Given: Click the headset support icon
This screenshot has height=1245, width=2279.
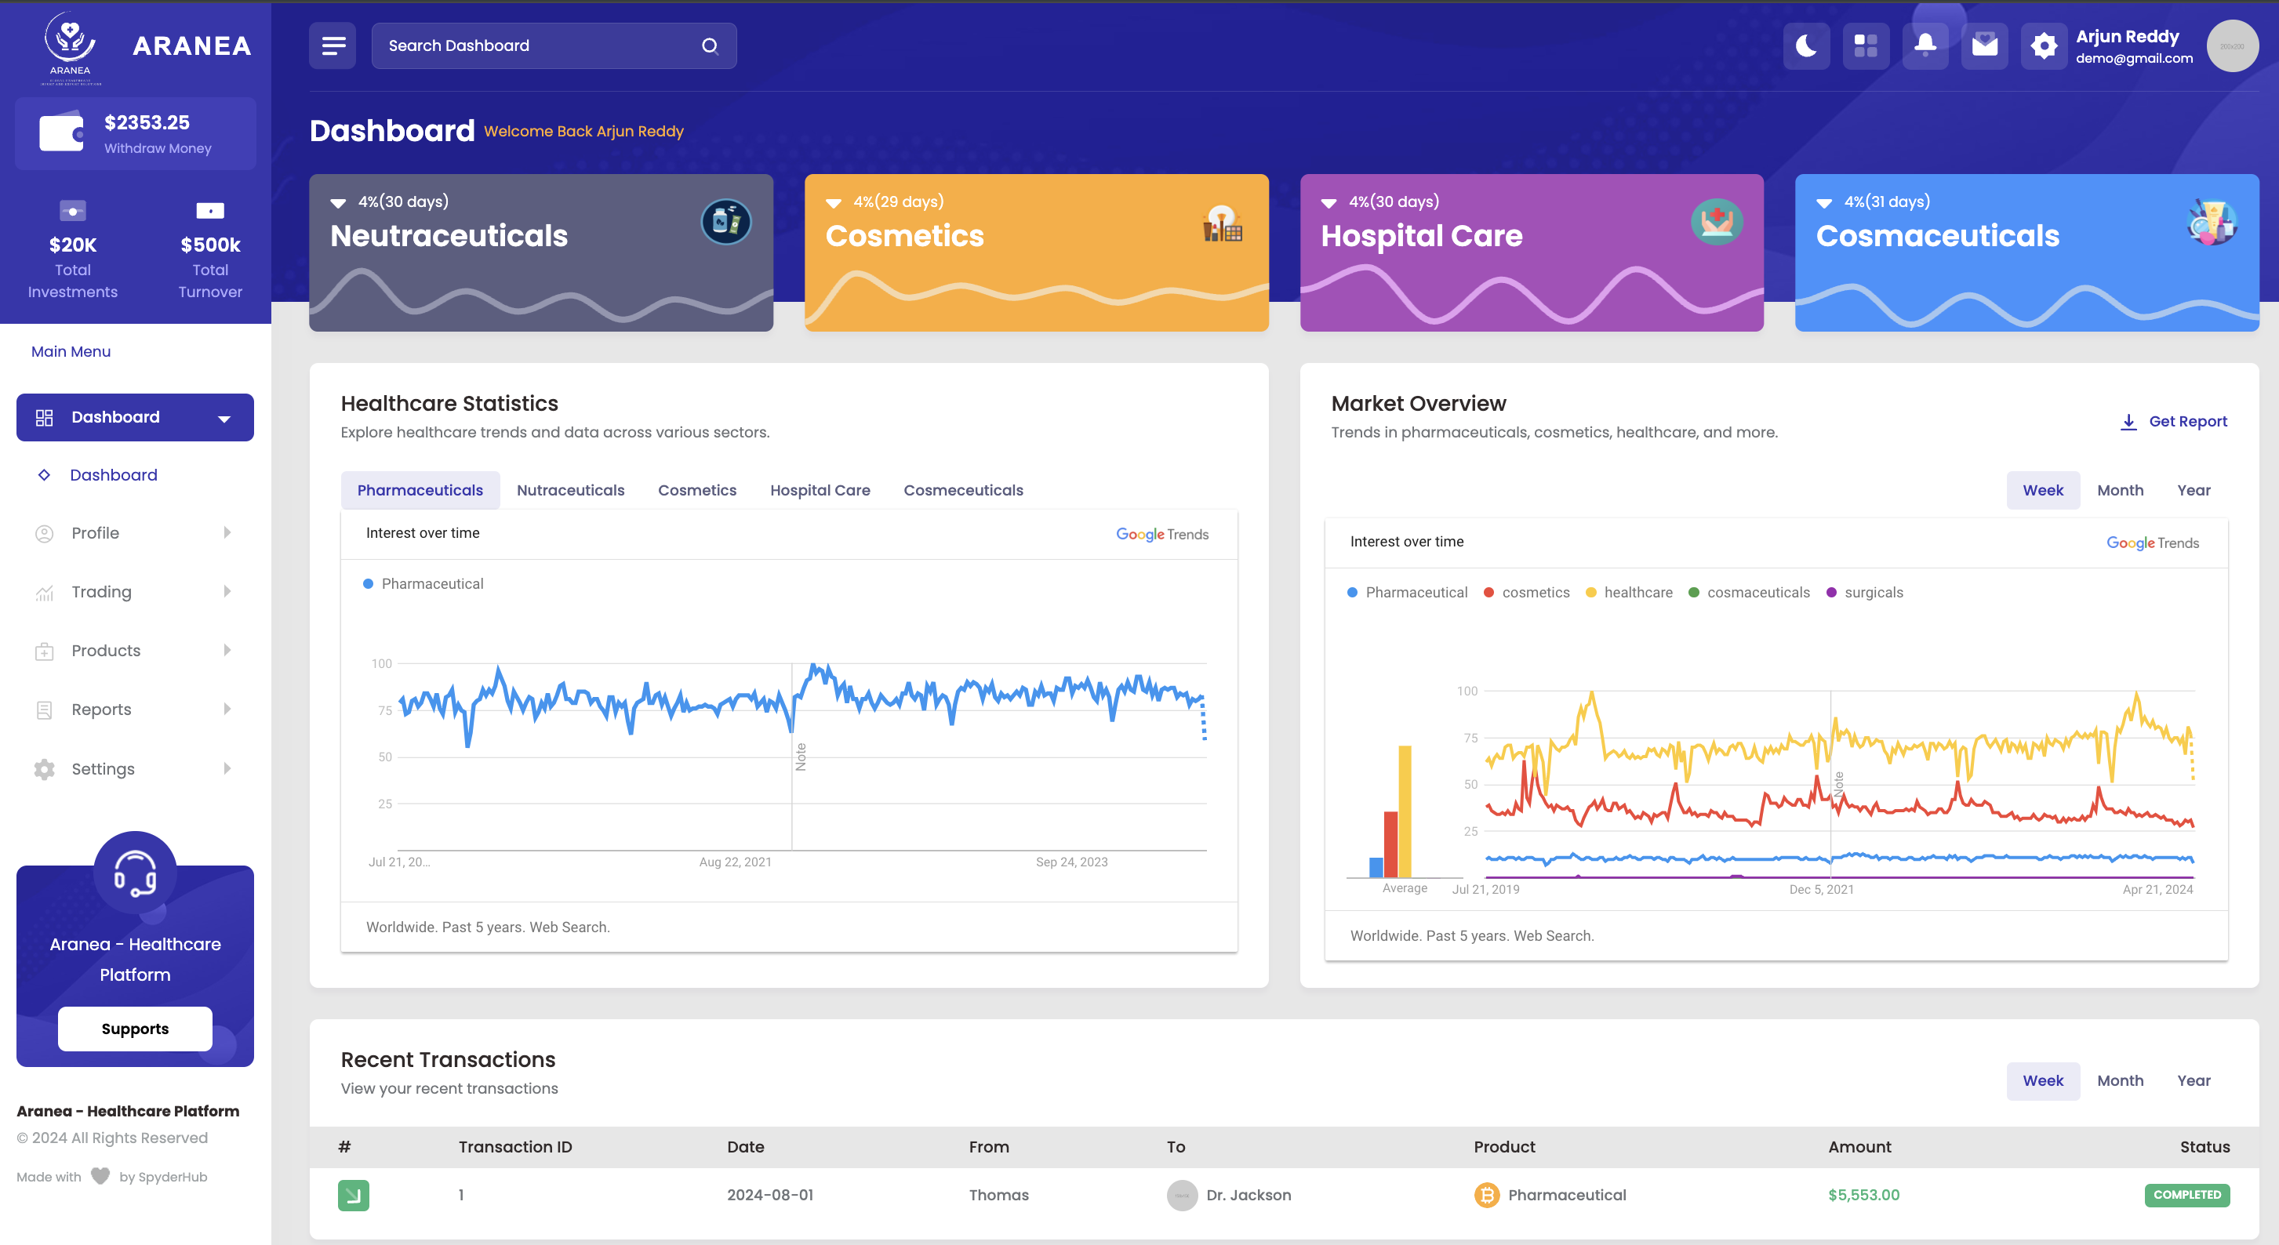Looking at the screenshot, I should (x=136, y=873).
